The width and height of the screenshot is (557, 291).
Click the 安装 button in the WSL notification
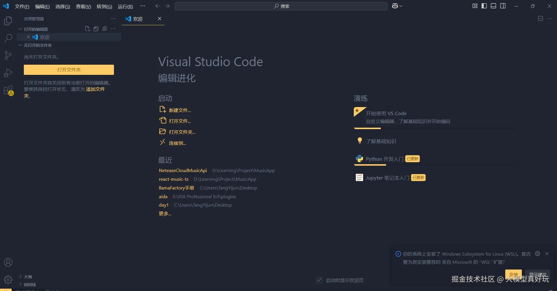coord(513,274)
